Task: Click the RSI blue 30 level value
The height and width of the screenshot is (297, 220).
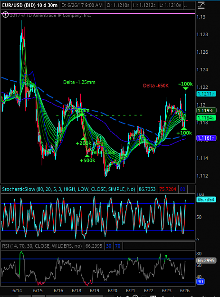Action: [x=109, y=246]
